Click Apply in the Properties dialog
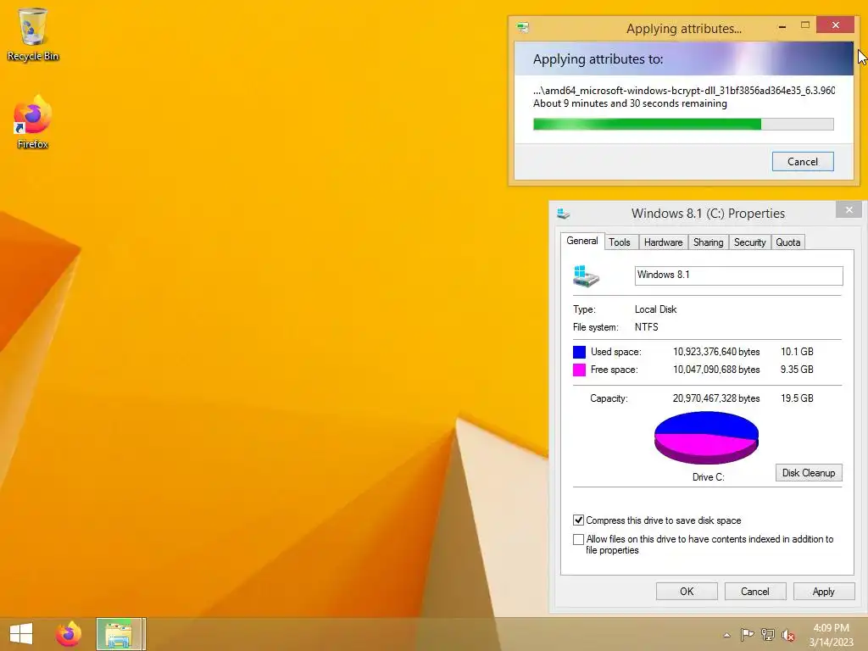This screenshot has width=868, height=651. click(x=824, y=591)
